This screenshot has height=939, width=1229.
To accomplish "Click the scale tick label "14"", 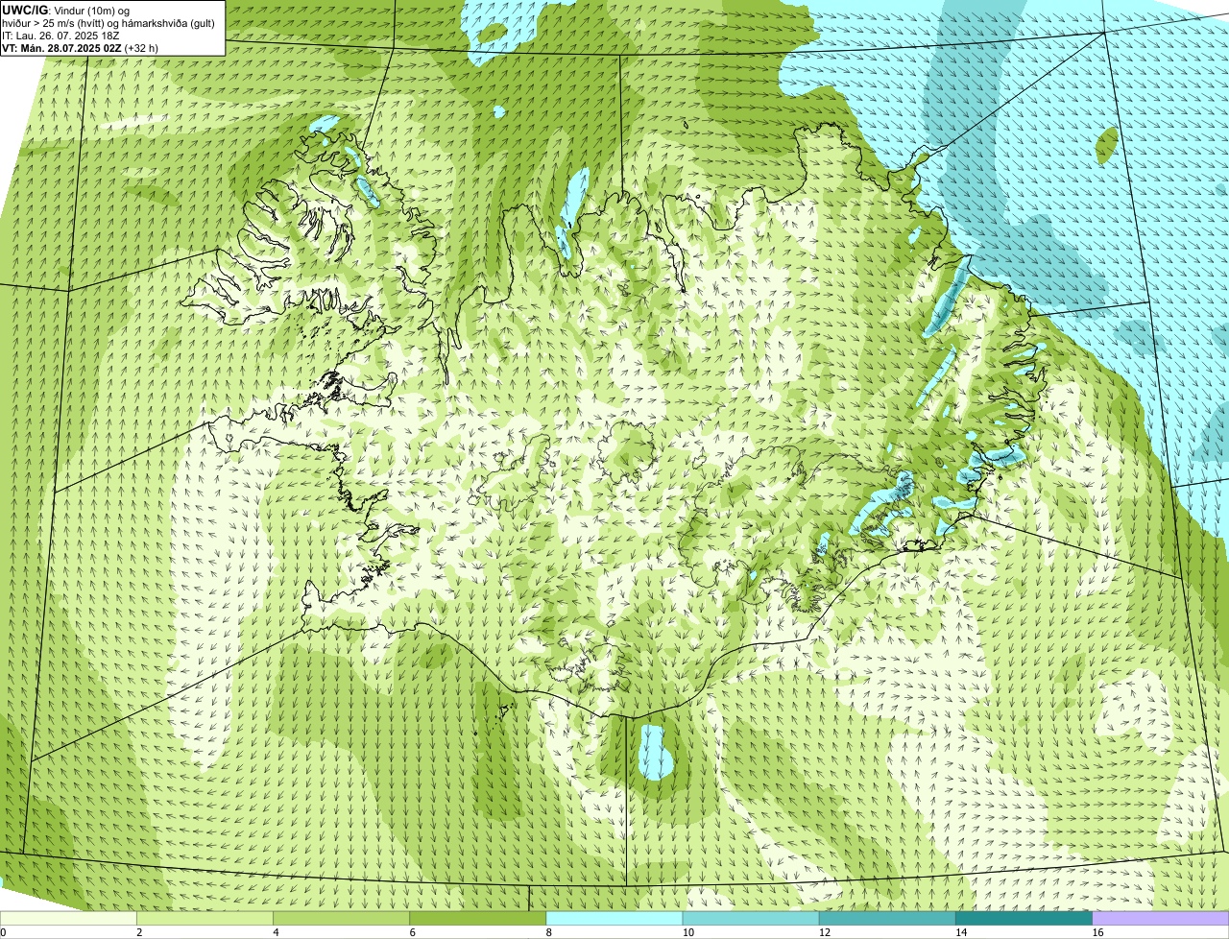I will point(960,931).
